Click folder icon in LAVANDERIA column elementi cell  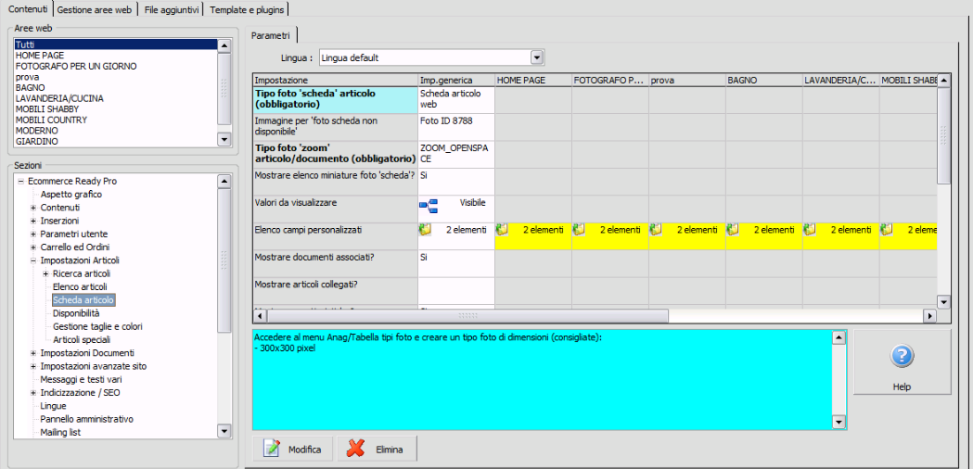(810, 230)
